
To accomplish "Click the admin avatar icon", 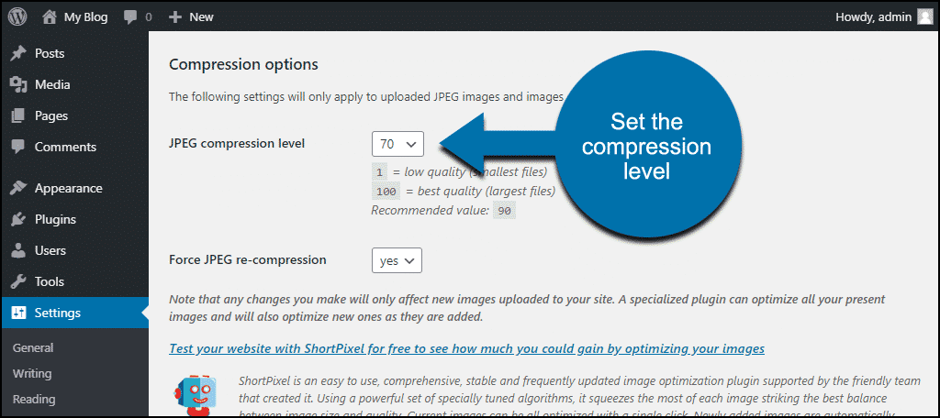I will tap(923, 16).
